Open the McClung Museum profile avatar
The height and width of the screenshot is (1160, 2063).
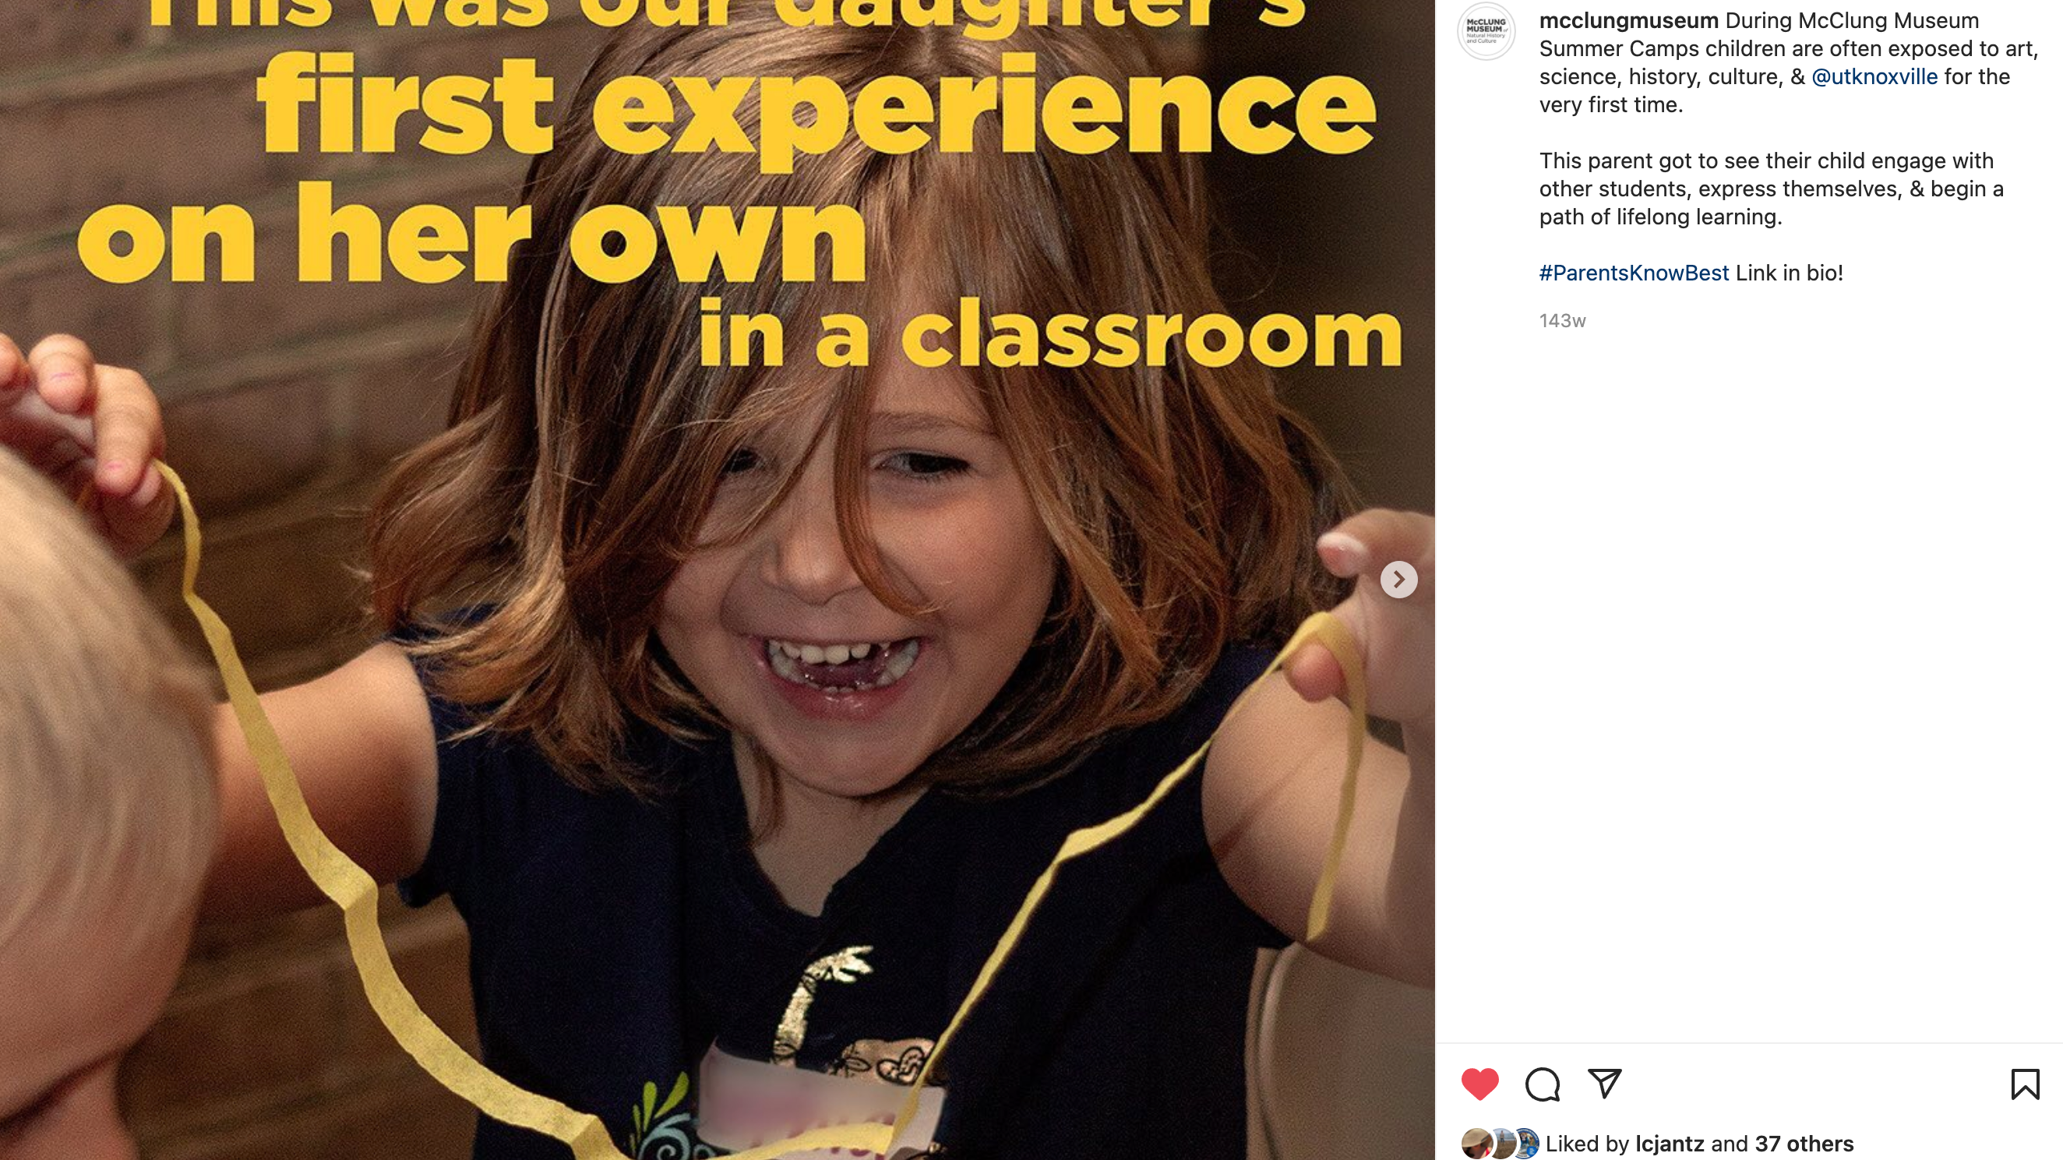(x=1486, y=31)
